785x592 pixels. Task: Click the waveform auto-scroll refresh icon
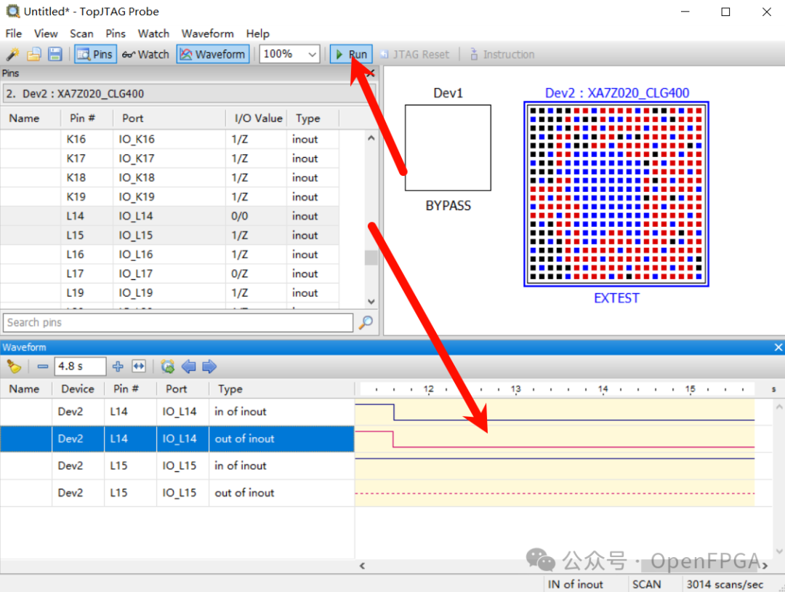tap(167, 367)
